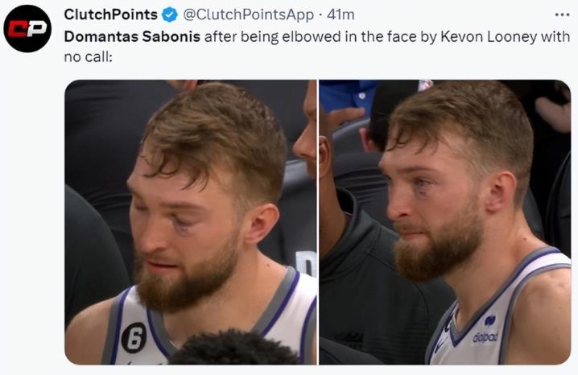Click the number 6 patch on the left jersey
Viewport: 578px width, 375px height.
tap(134, 337)
